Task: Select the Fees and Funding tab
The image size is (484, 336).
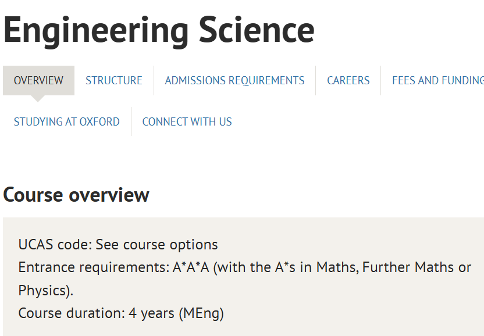Action: pyautogui.click(x=437, y=80)
